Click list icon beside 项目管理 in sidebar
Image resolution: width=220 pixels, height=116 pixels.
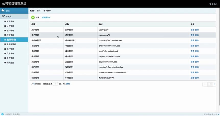5,31
